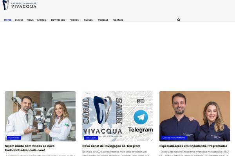Image resolution: width=235 pixels, height=156 pixels.
Task: Expand the Cursos dropdown menu
Action: point(89,20)
